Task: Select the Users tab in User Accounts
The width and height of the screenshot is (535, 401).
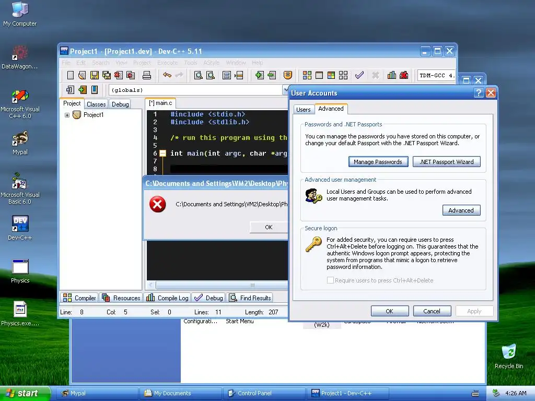Action: click(304, 110)
